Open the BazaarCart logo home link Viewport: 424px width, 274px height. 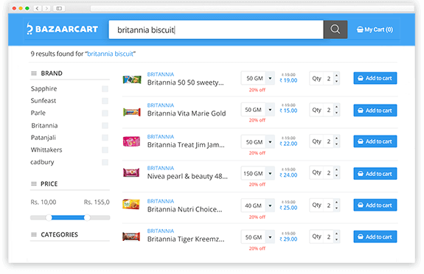coord(63,29)
